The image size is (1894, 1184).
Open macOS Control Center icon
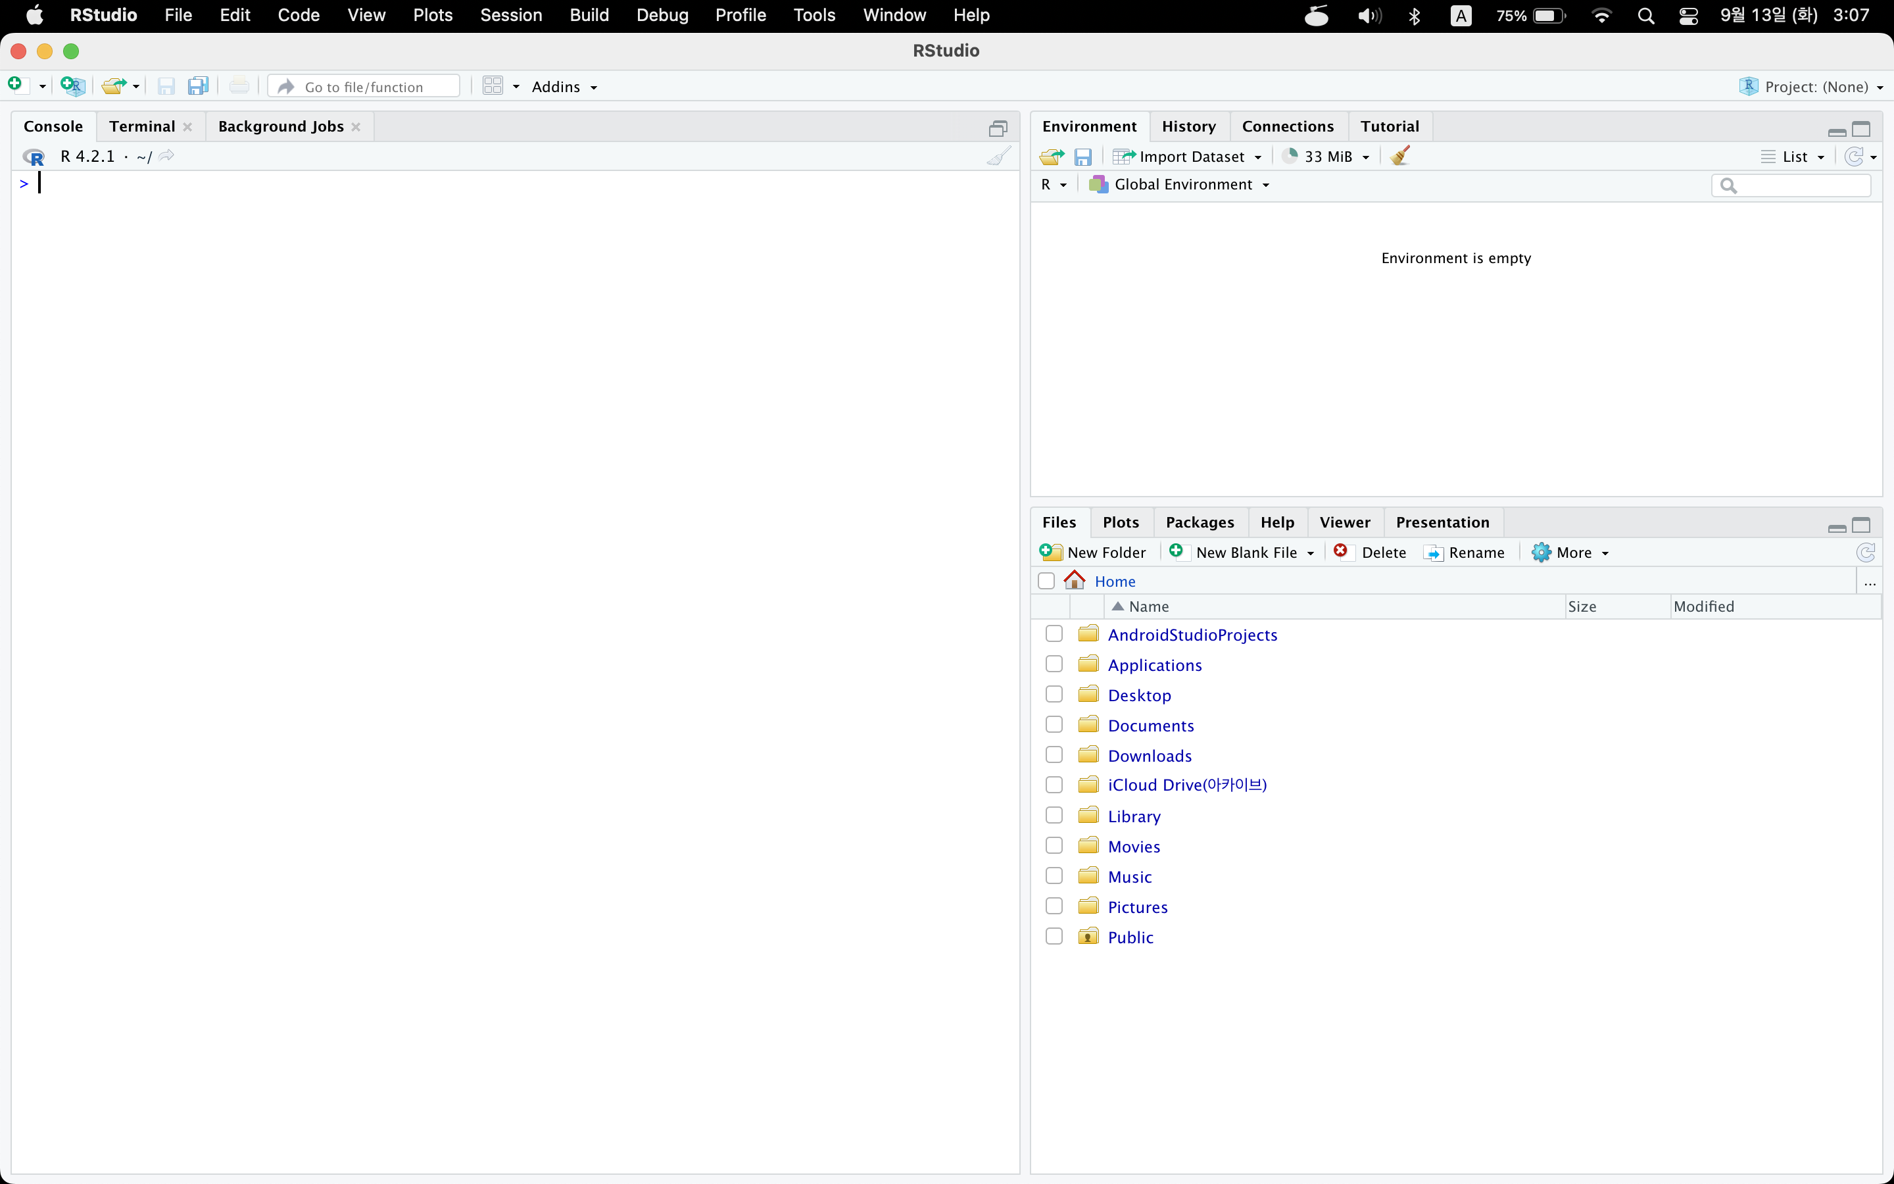click(x=1689, y=16)
